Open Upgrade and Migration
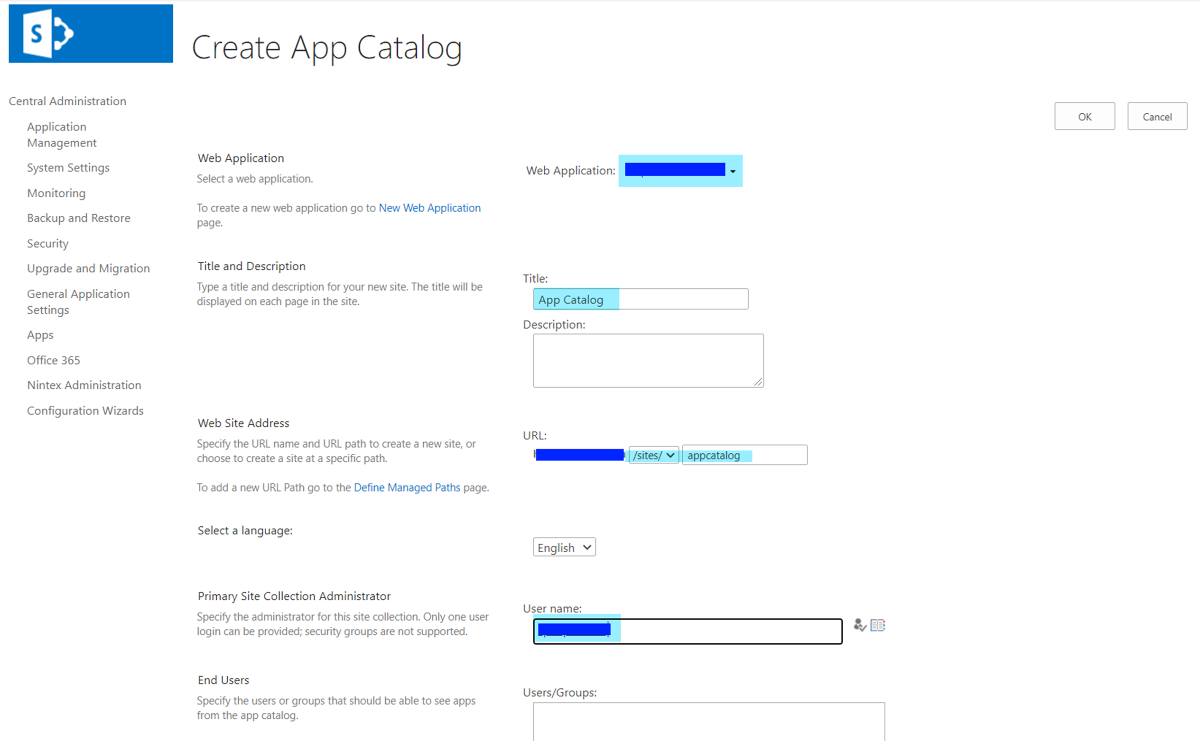The width and height of the screenshot is (1200, 741). point(88,268)
